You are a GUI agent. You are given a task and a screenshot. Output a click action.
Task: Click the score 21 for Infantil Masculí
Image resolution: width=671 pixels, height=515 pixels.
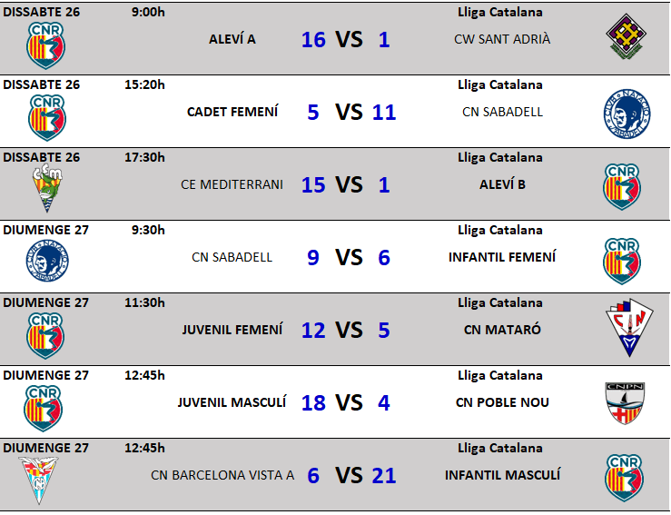click(384, 475)
